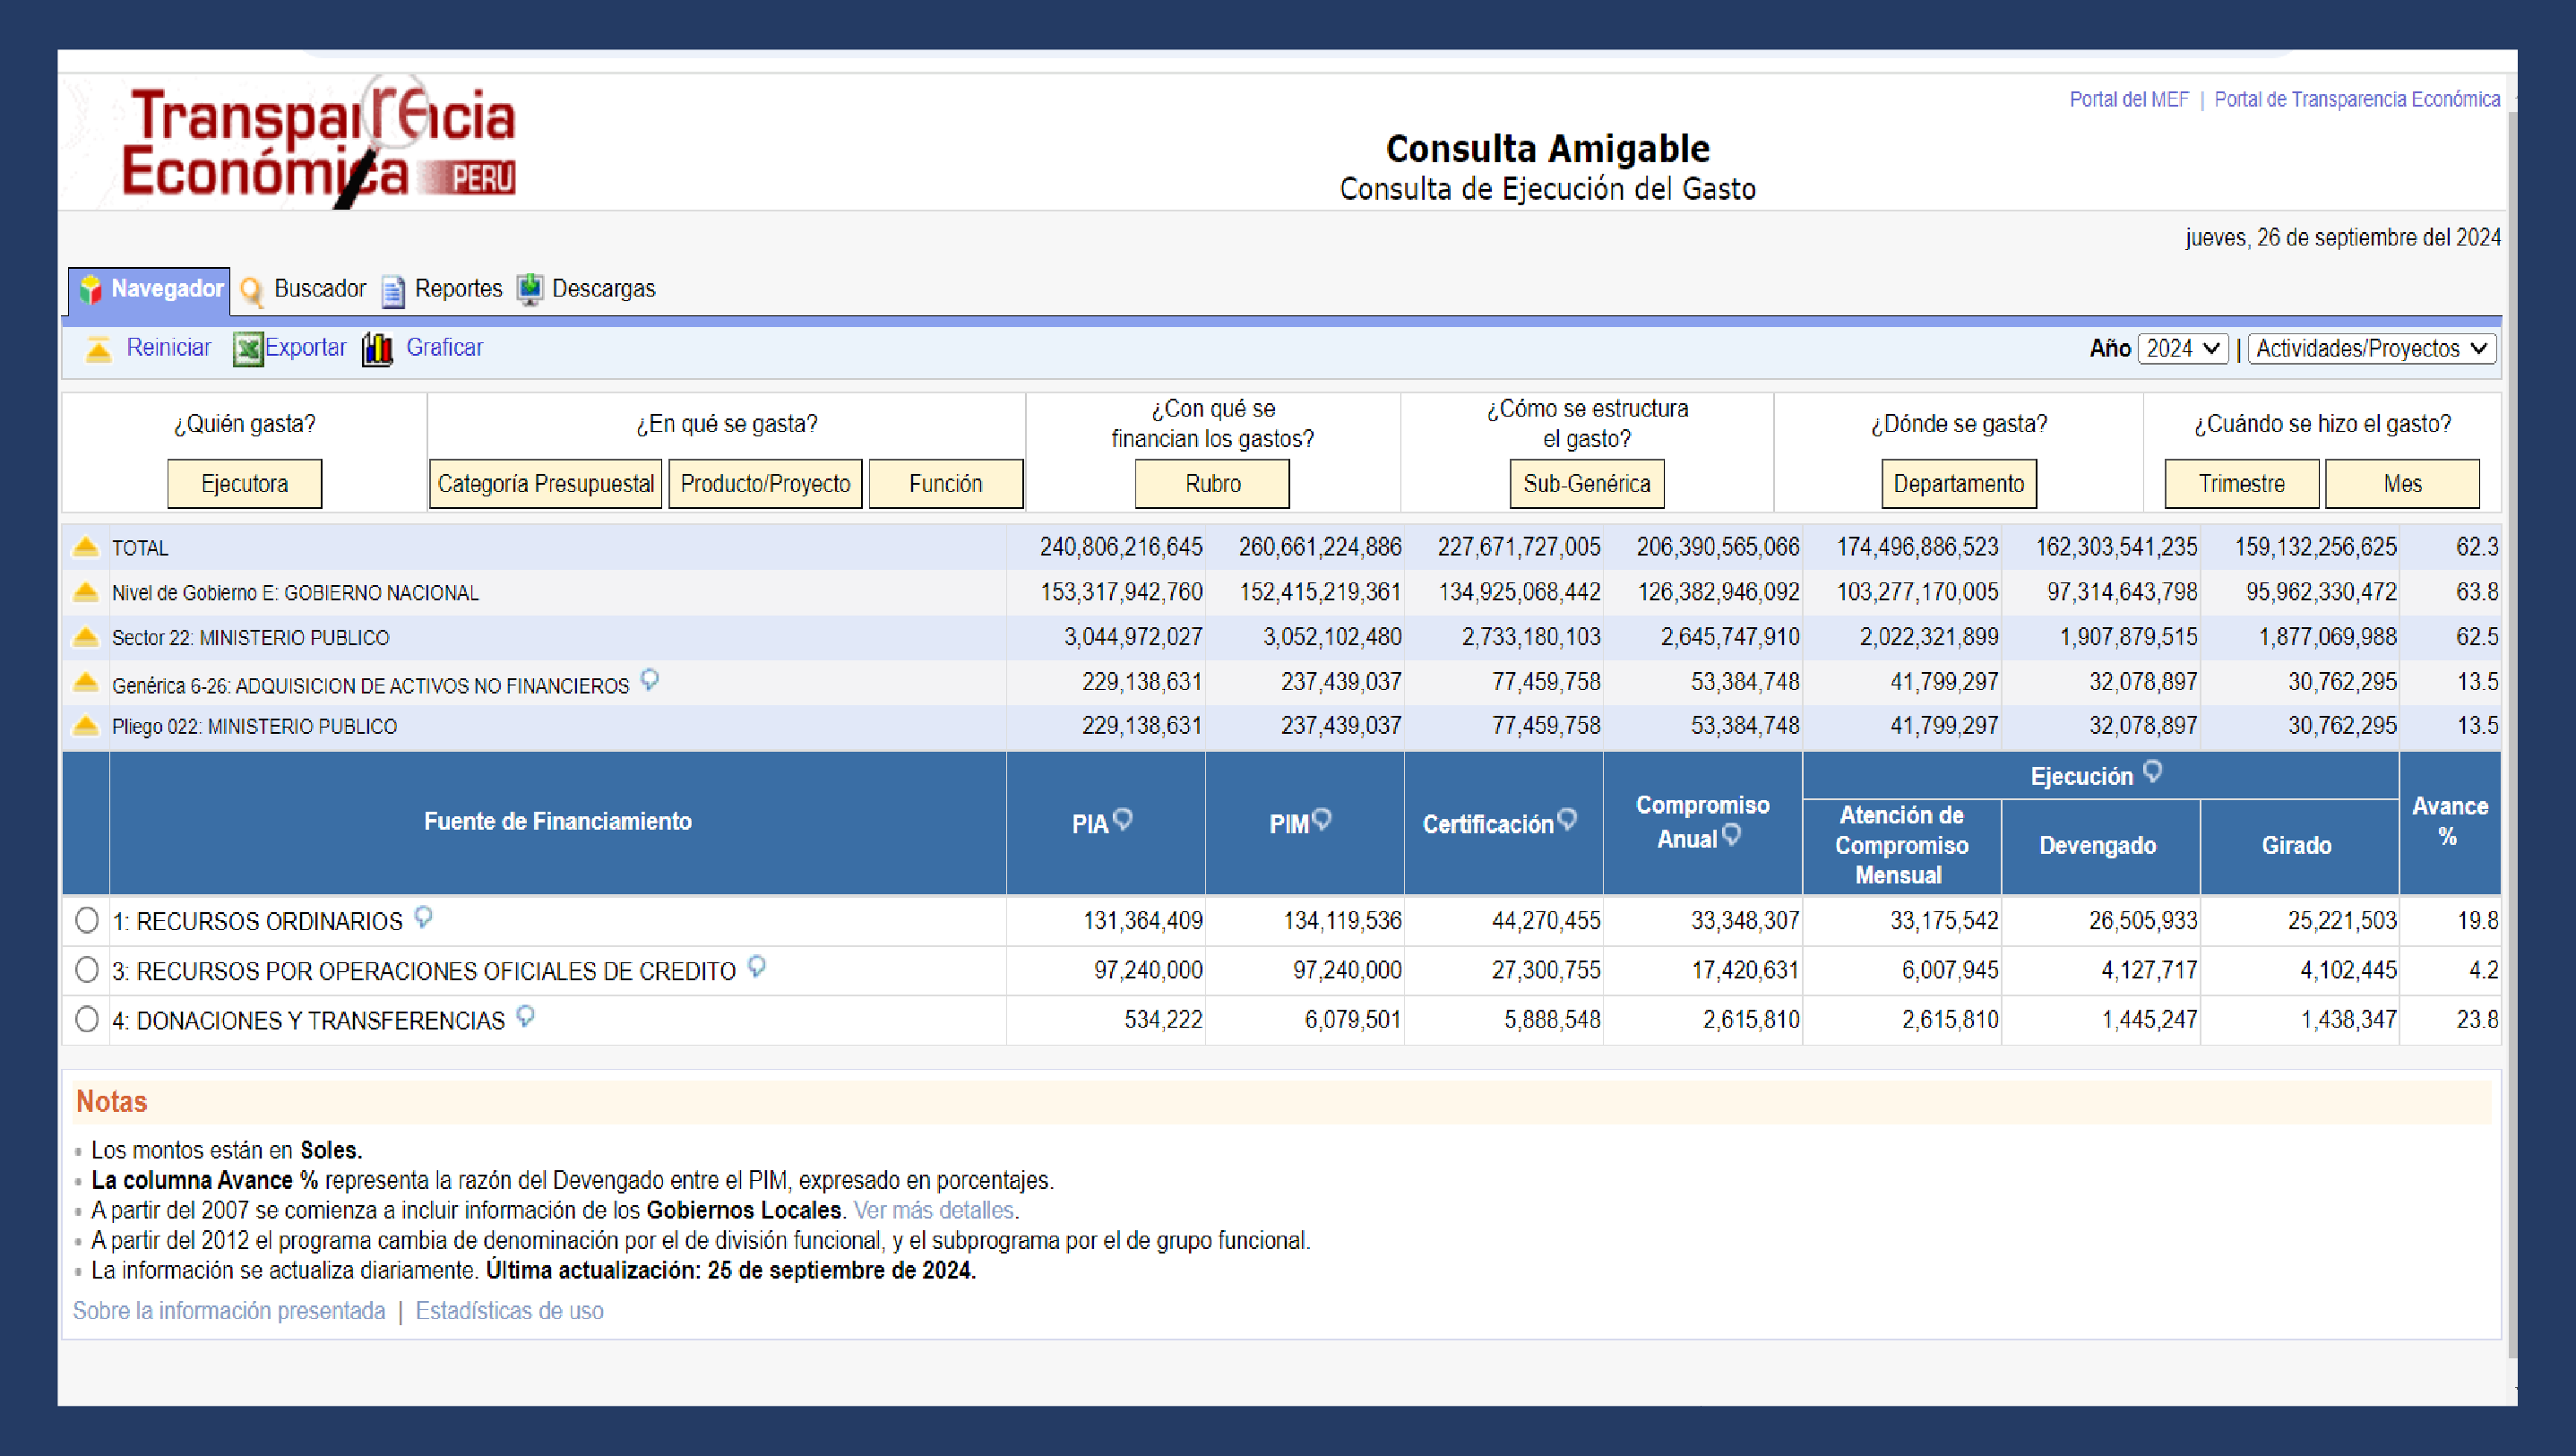Click the Buscador magnifier icon
The height and width of the screenshot is (1456, 2576).
pos(251,290)
